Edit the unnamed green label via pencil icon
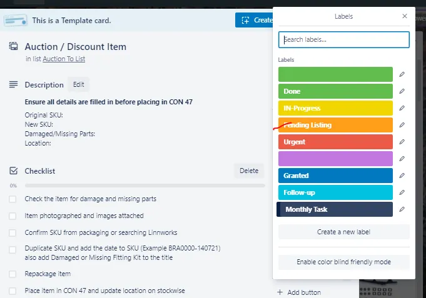The height and width of the screenshot is (298, 426). [x=402, y=74]
